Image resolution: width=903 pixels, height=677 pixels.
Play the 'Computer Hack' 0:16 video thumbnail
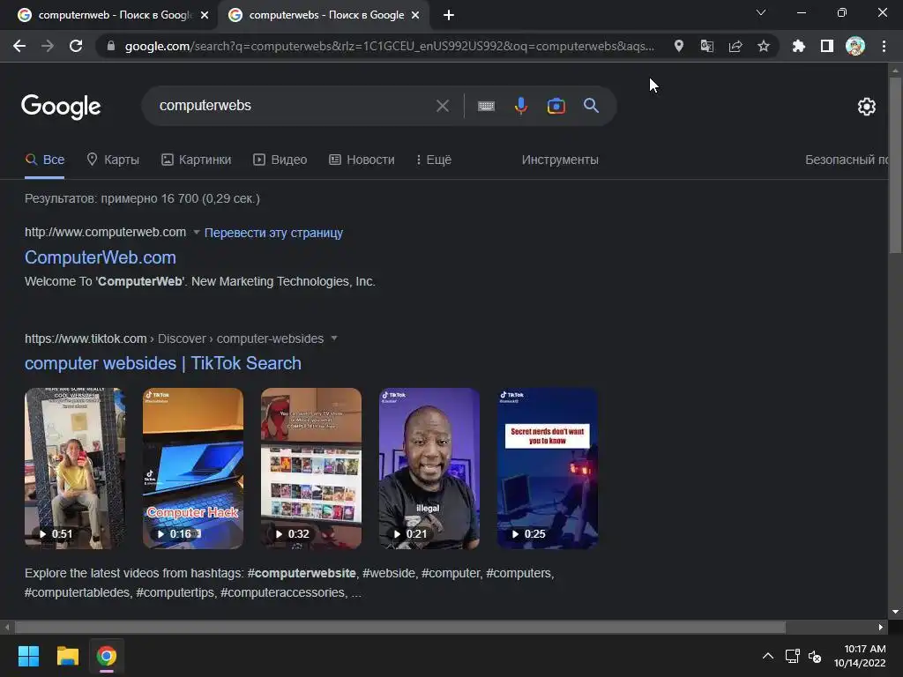click(193, 468)
